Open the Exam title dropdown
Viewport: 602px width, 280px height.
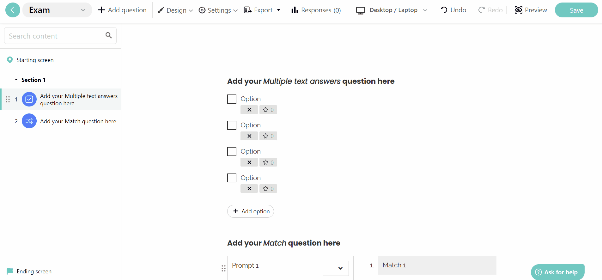pyautogui.click(x=83, y=10)
